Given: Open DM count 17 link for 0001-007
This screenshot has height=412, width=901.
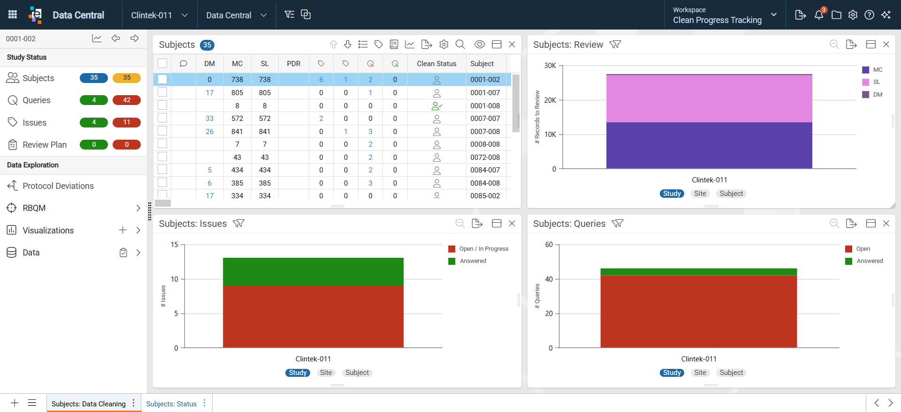Looking at the screenshot, I should (x=210, y=92).
